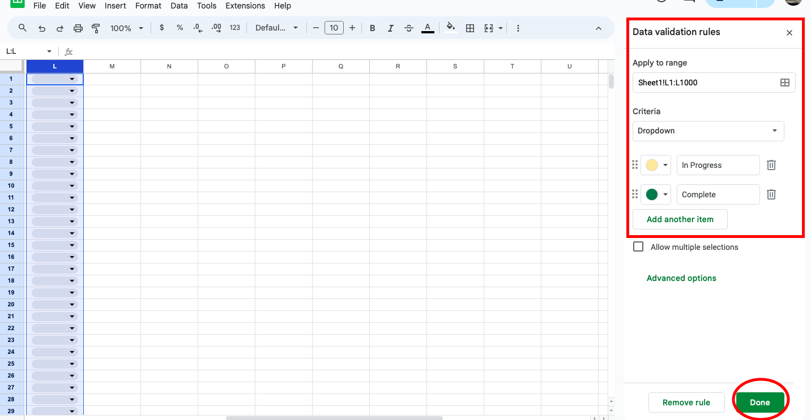Screen dimensions: 811x420
Task: Select the Search icon in the toolbar
Action: (x=23, y=28)
